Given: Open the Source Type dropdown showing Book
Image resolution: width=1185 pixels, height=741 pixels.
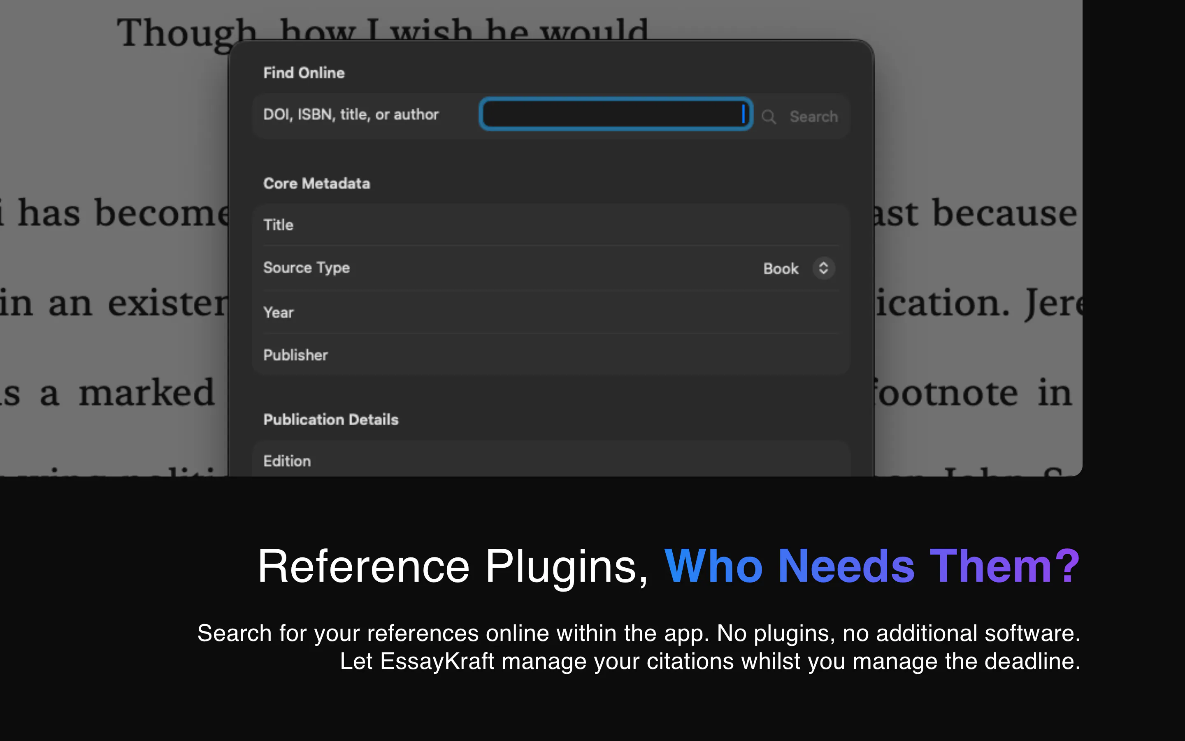Looking at the screenshot, I should tap(799, 268).
